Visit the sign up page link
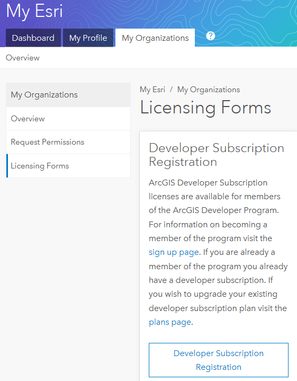 174,252
